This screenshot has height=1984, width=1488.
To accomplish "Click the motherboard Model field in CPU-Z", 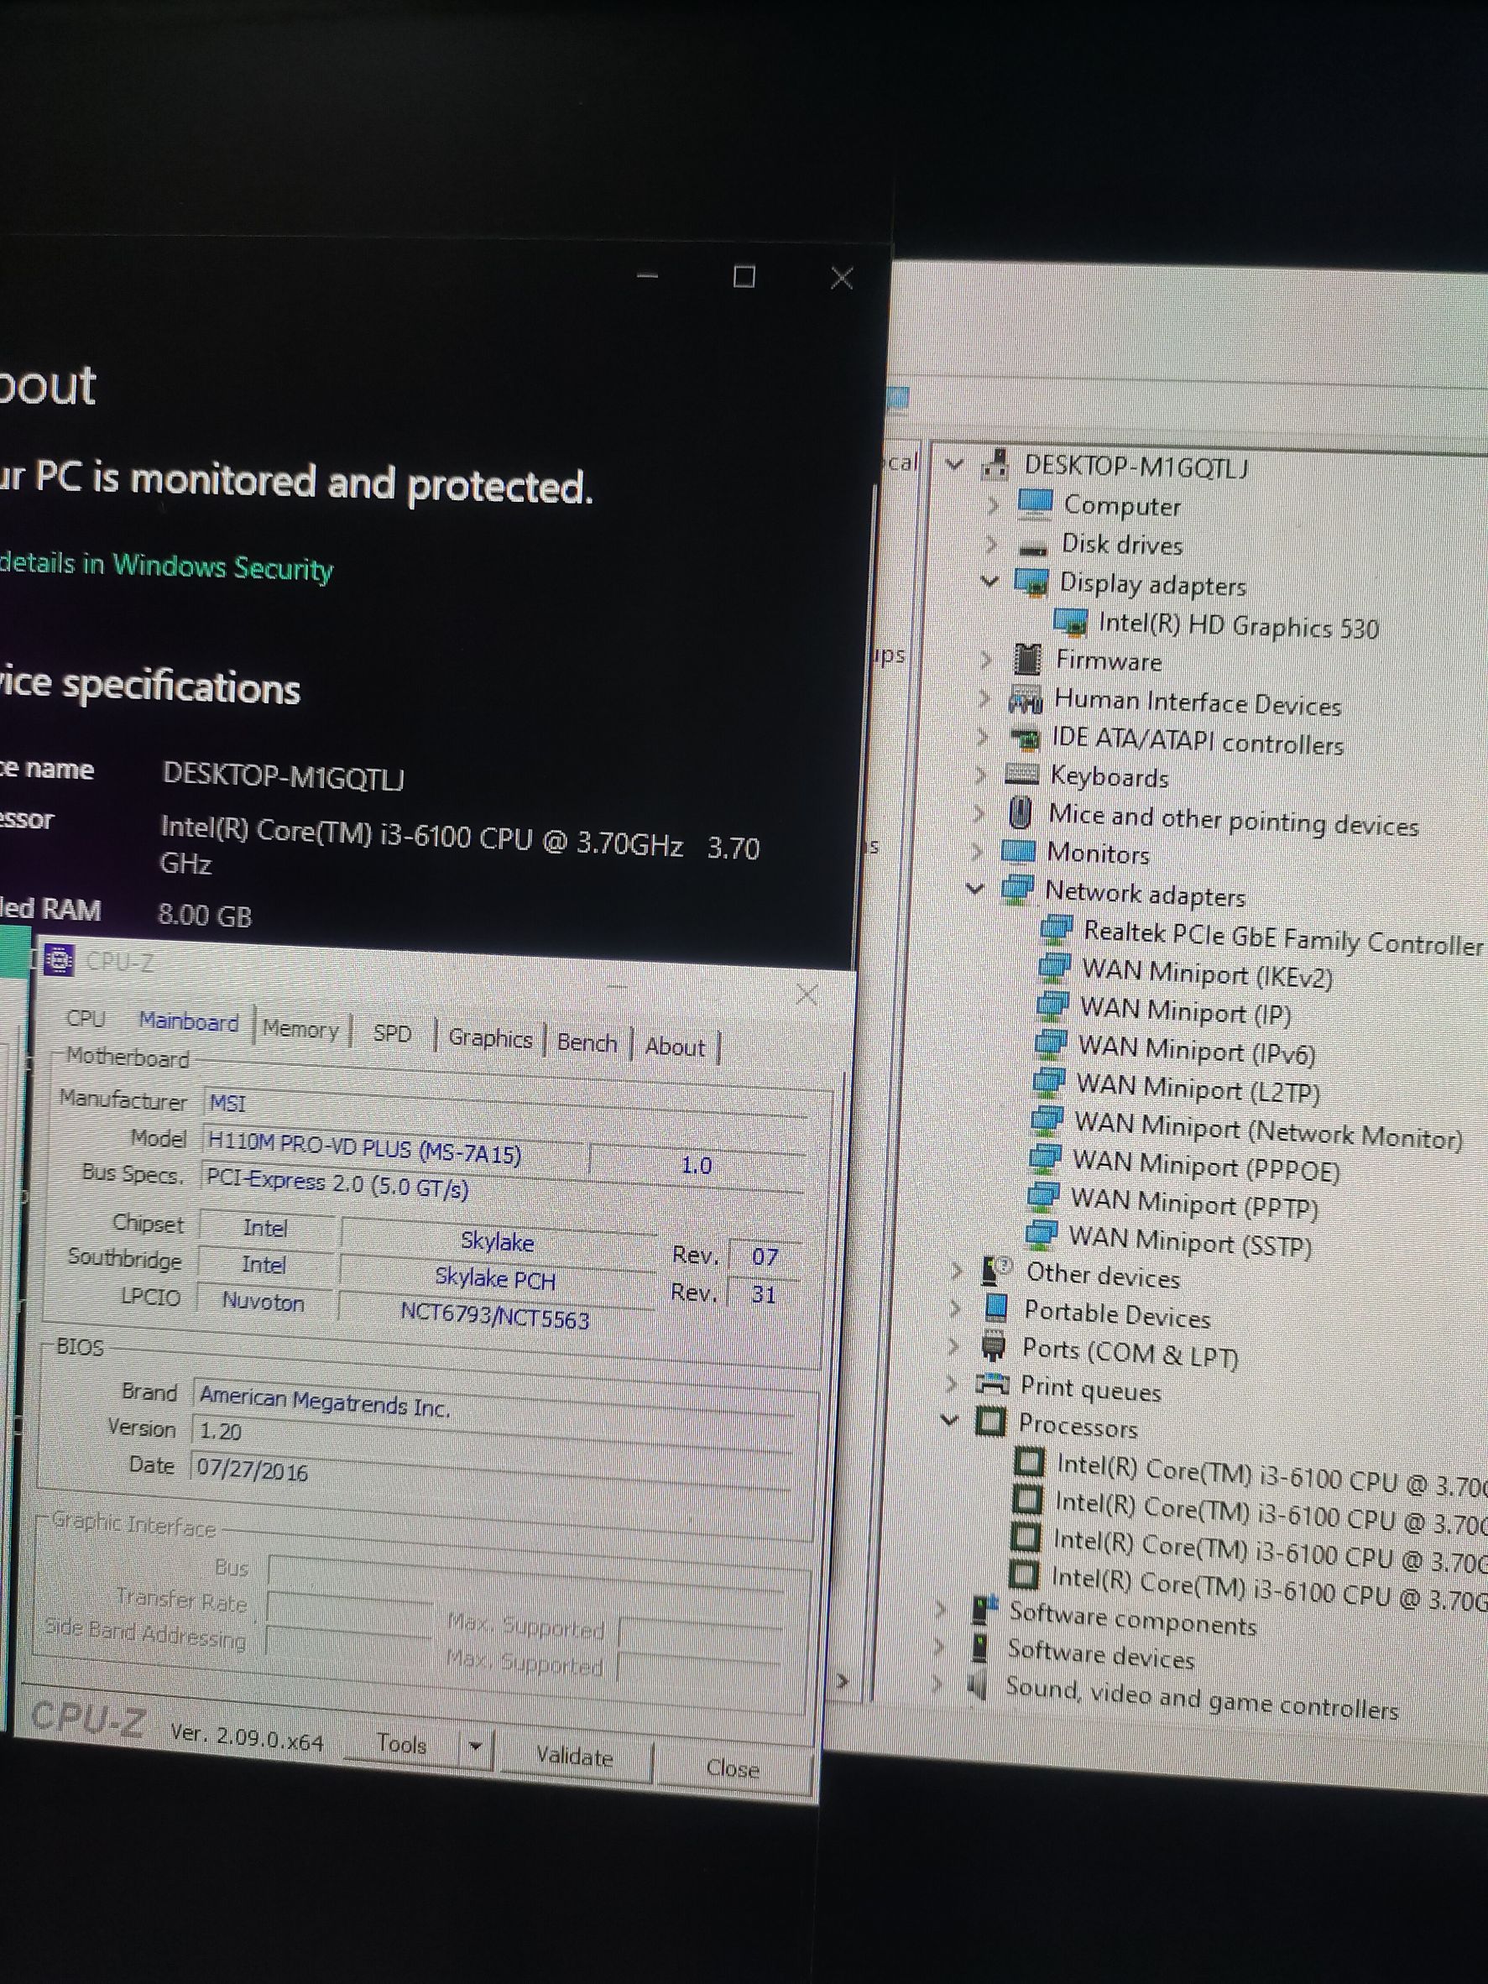I will pos(391,1149).
